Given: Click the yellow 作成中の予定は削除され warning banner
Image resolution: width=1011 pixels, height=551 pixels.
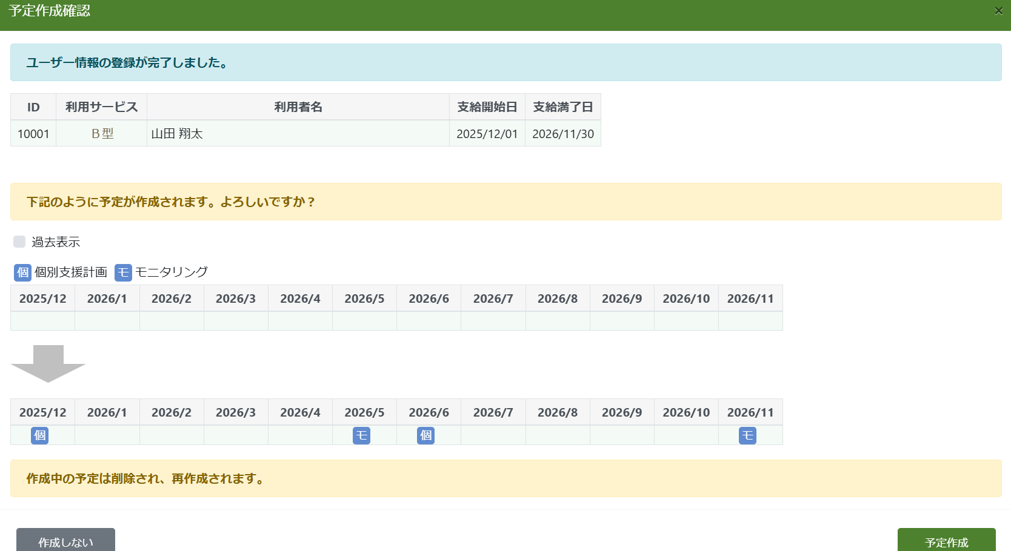Looking at the screenshot, I should tap(505, 478).
